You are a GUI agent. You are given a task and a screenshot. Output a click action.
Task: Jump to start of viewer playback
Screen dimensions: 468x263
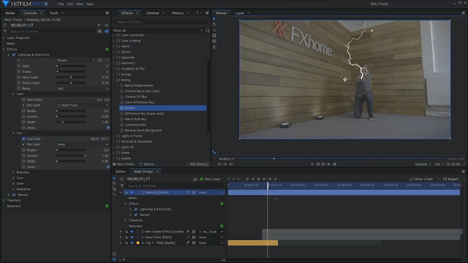pyautogui.click(x=312, y=164)
